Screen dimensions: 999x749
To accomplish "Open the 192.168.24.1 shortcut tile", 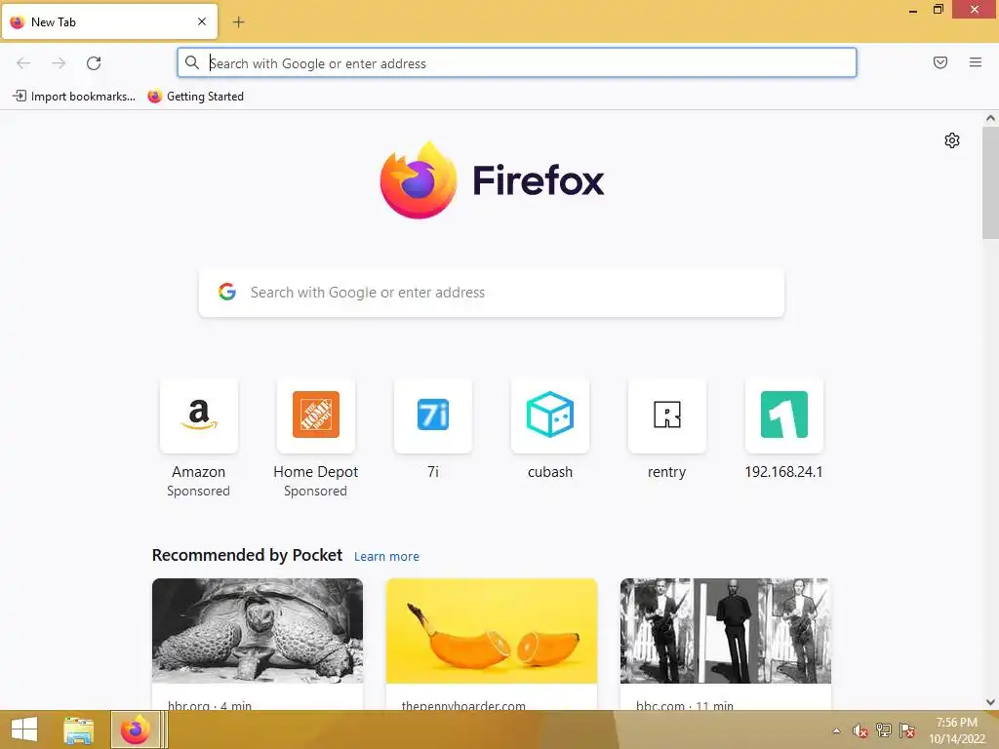I will (x=784, y=415).
